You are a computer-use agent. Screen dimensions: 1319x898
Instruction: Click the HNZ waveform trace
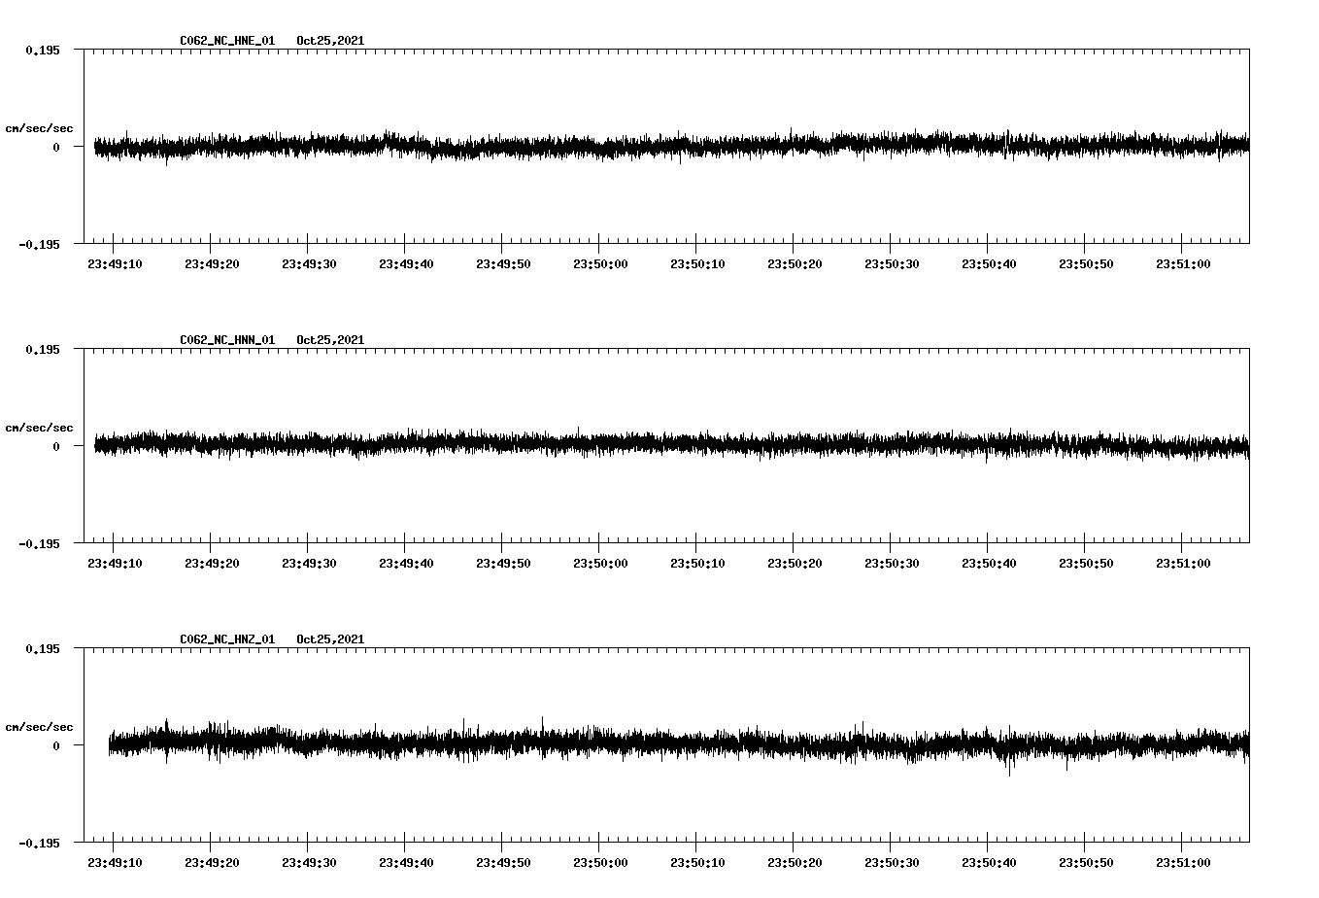click(679, 744)
